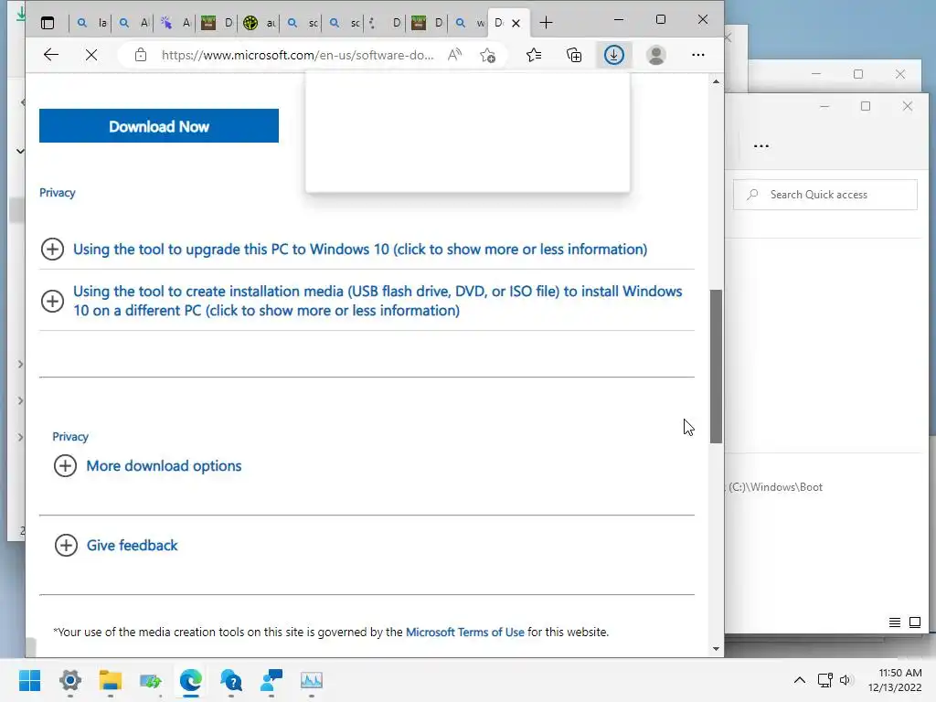936x702 pixels.
Task: Stop loading the current page
Action: coord(91,55)
